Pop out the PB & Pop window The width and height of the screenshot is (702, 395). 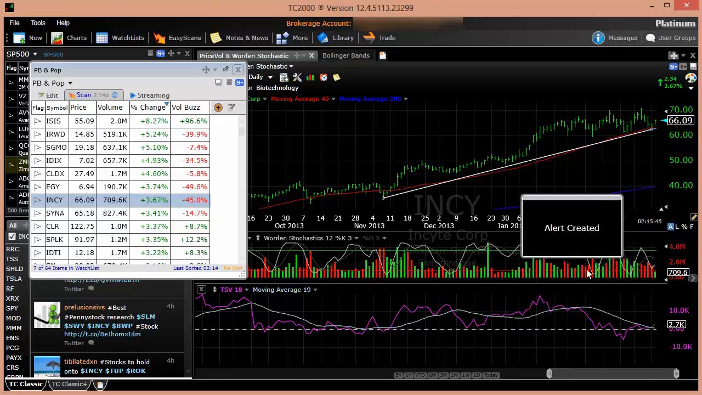pos(225,70)
